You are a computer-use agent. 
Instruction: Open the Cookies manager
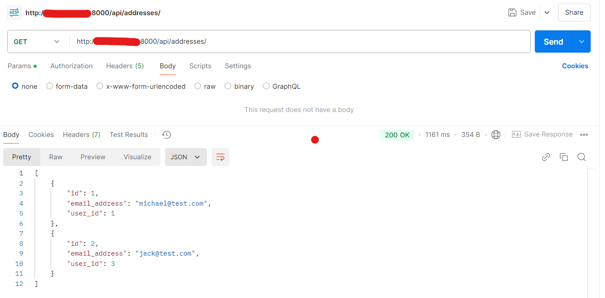pyautogui.click(x=575, y=66)
